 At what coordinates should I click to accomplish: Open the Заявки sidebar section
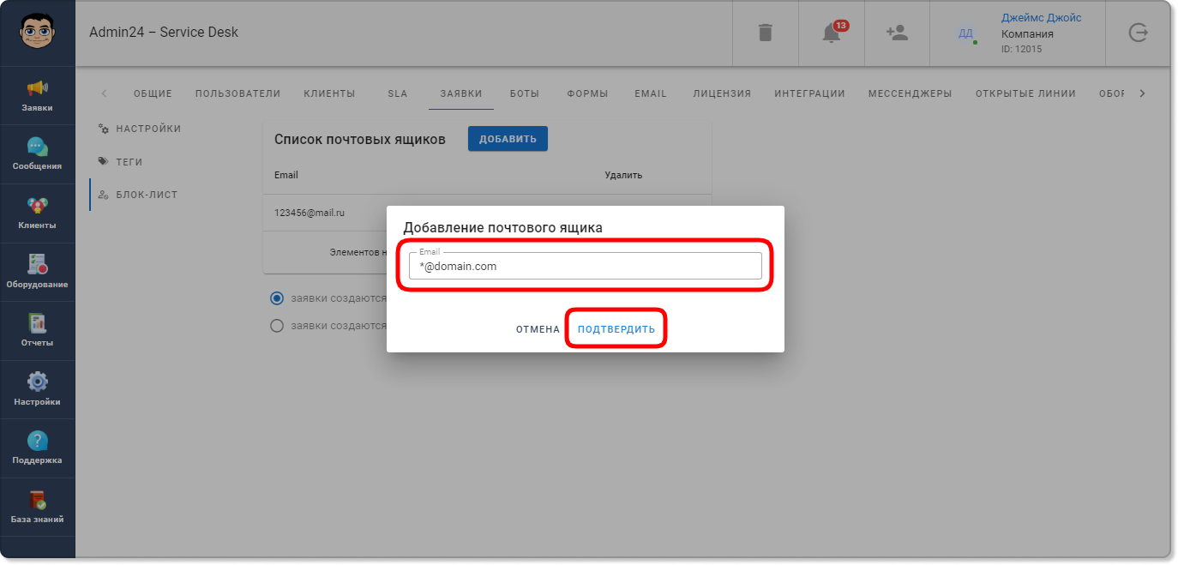point(38,96)
